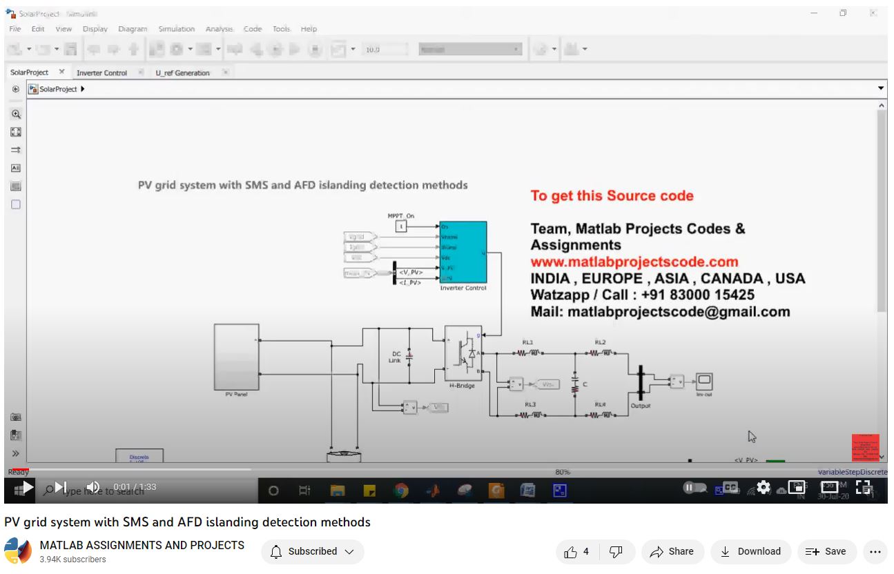The image size is (894, 574).
Task: Enable theater mode view
Action: point(830,487)
